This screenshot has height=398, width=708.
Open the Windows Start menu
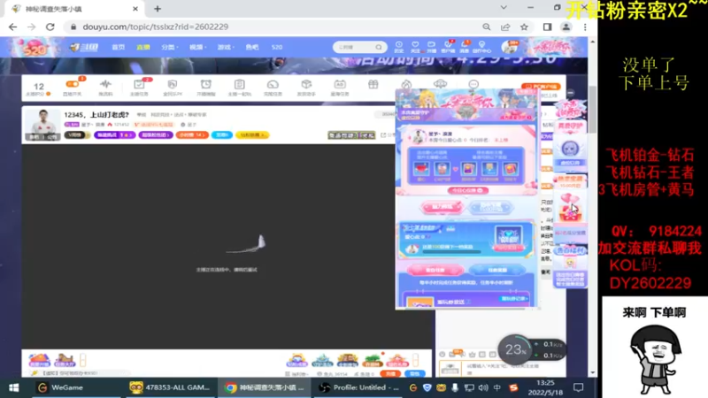(x=13, y=387)
